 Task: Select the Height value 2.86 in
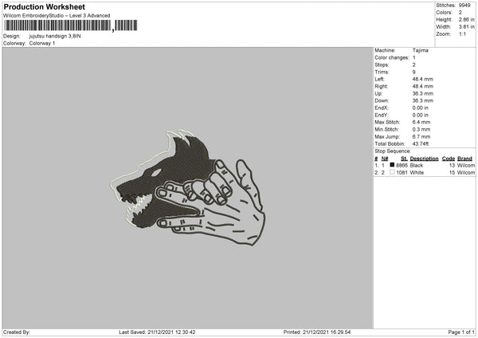(x=466, y=19)
